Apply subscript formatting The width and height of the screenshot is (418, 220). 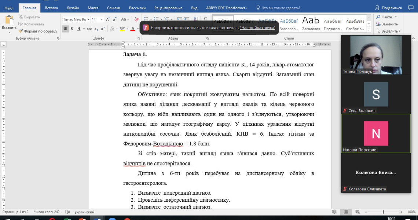(96, 29)
